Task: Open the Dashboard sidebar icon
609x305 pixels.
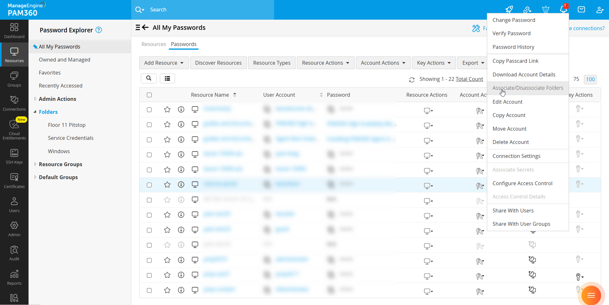Action: pyautogui.click(x=14, y=31)
